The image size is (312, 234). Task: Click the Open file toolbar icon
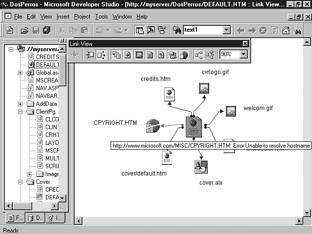pos(24,30)
